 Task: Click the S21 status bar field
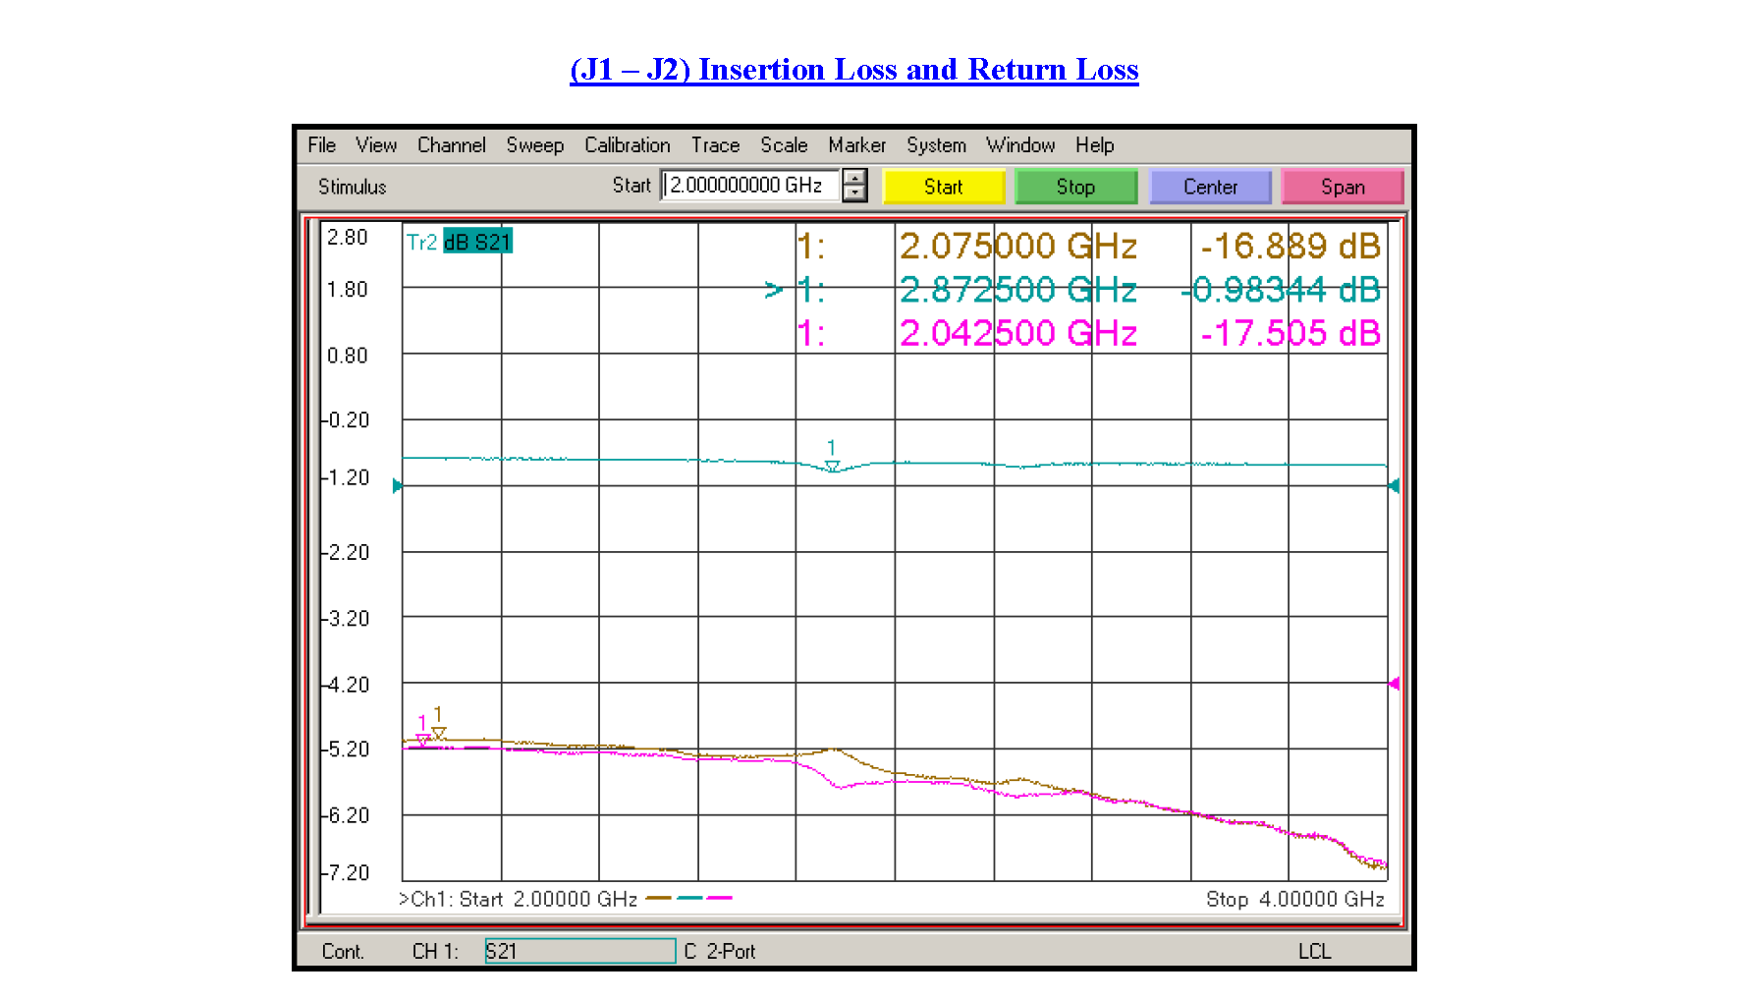pyautogui.click(x=580, y=951)
